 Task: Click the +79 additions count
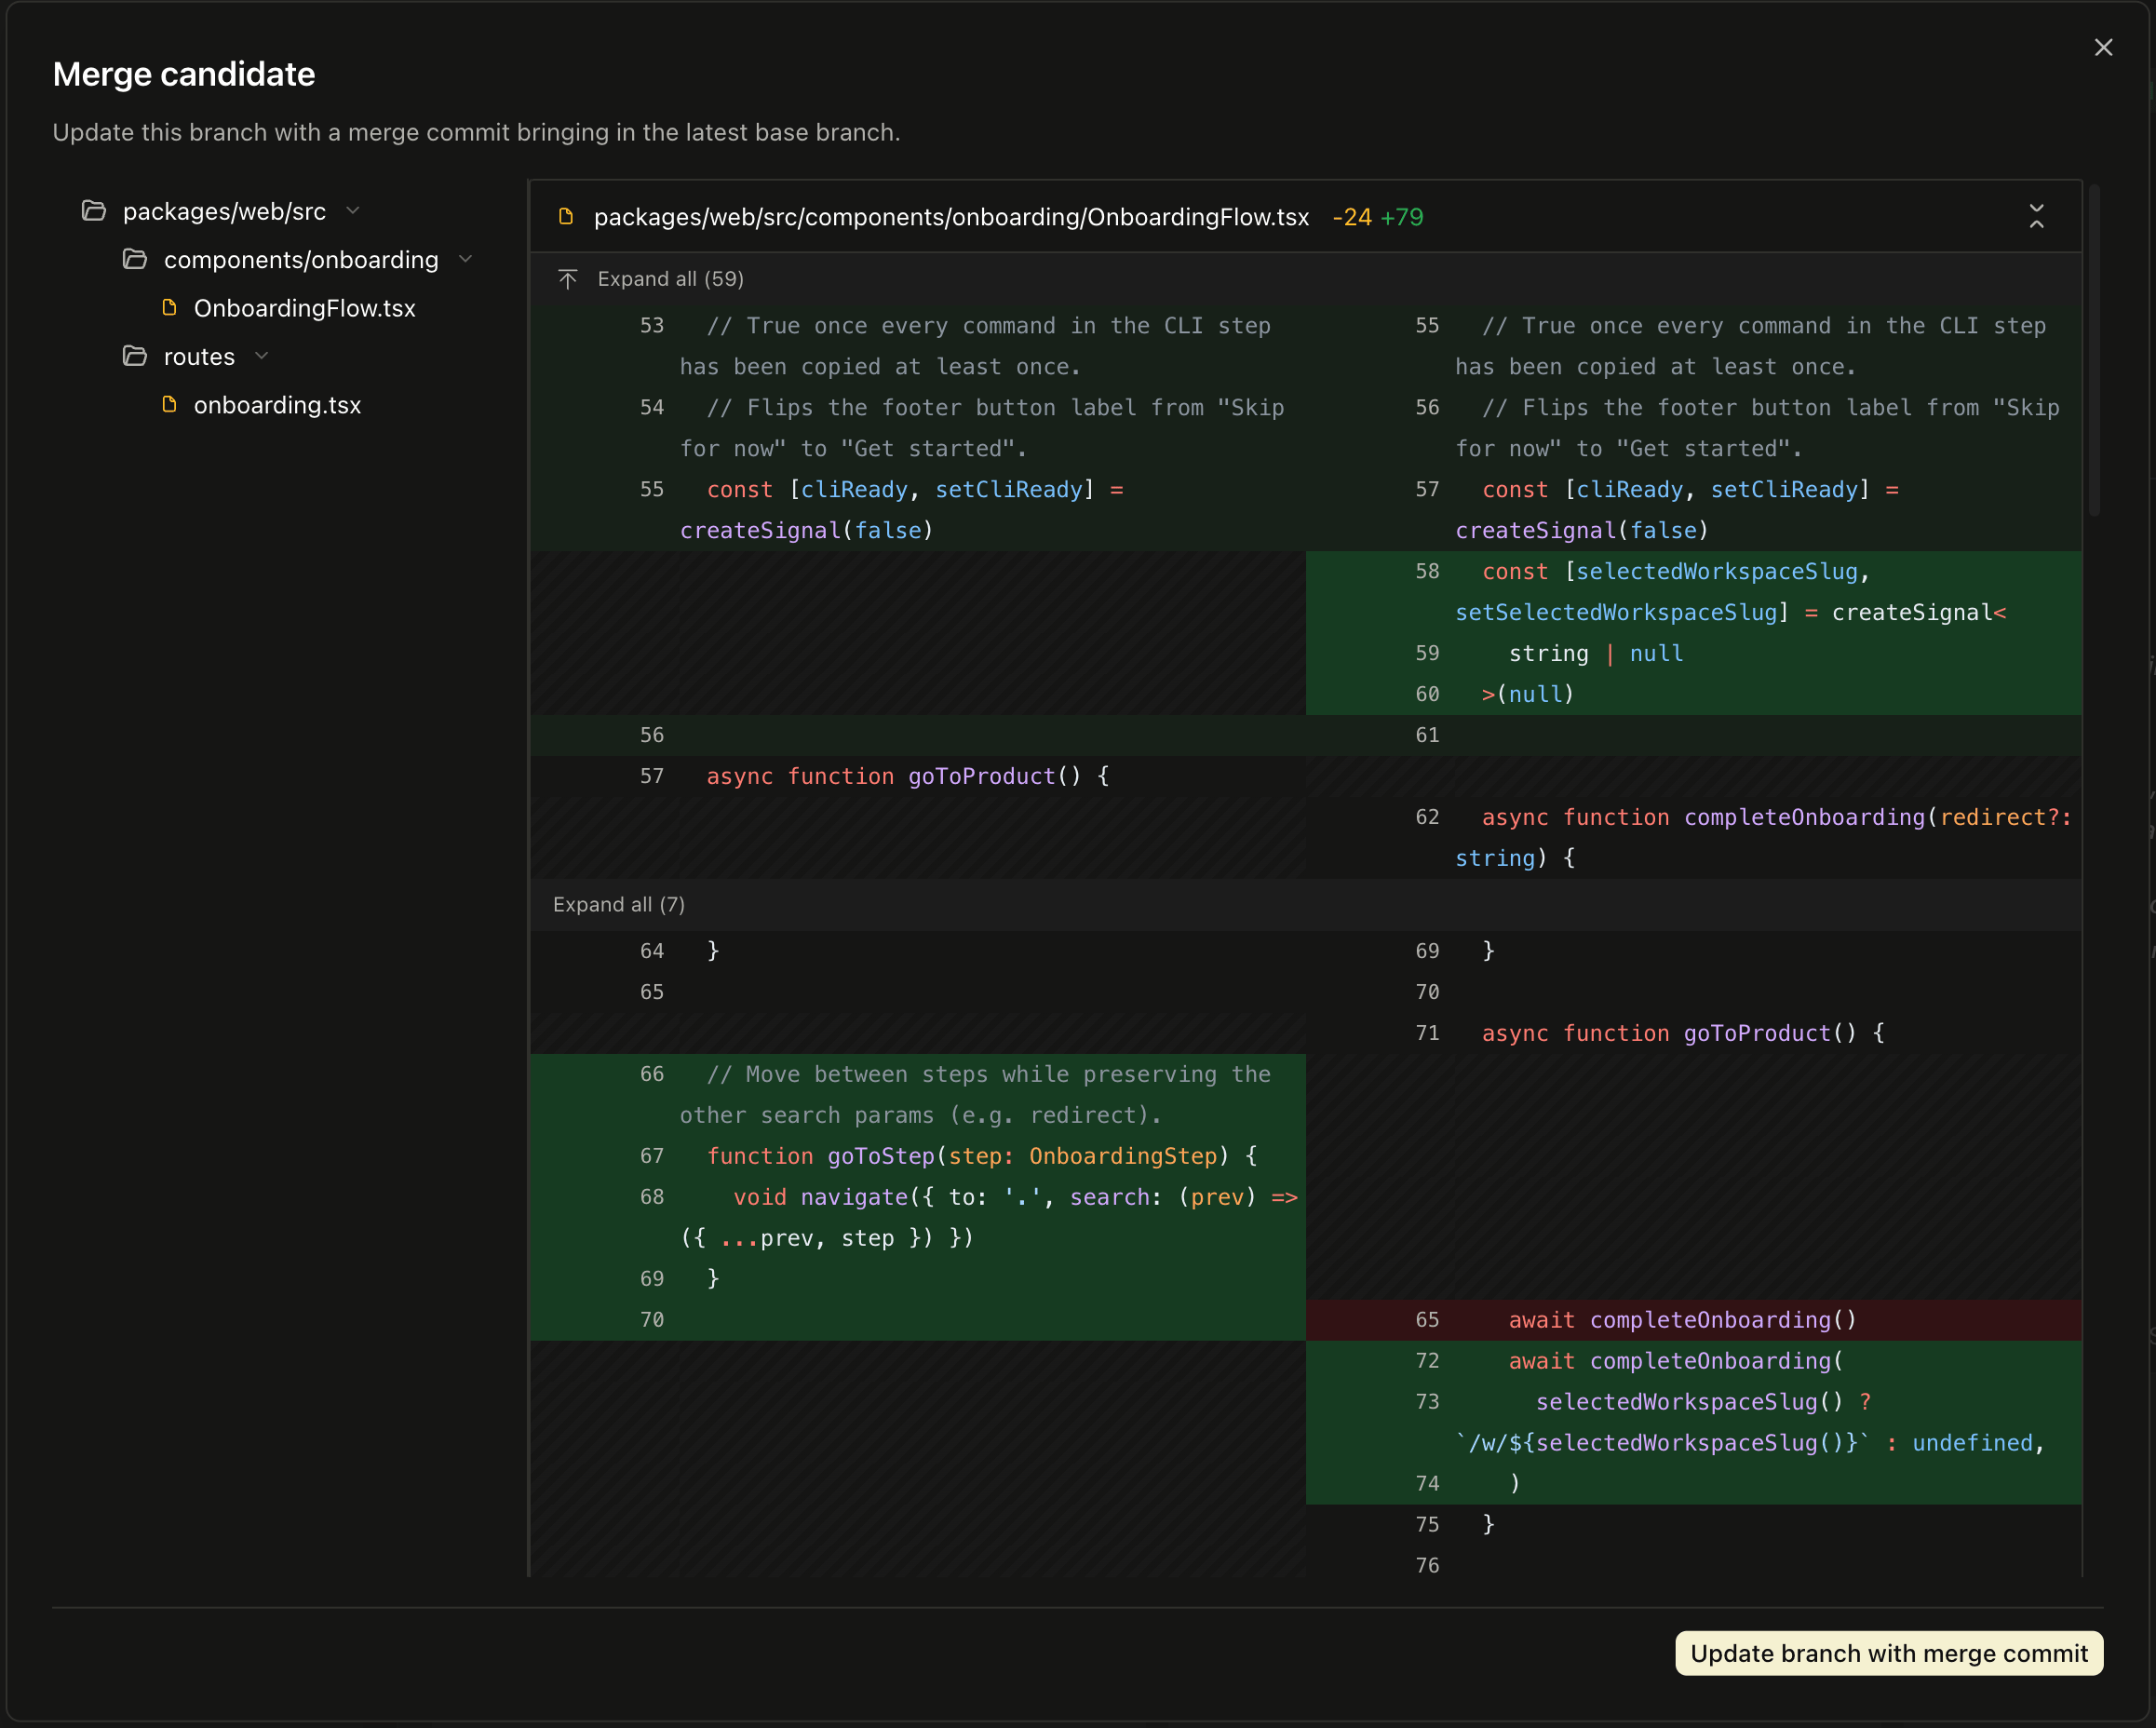click(1401, 217)
